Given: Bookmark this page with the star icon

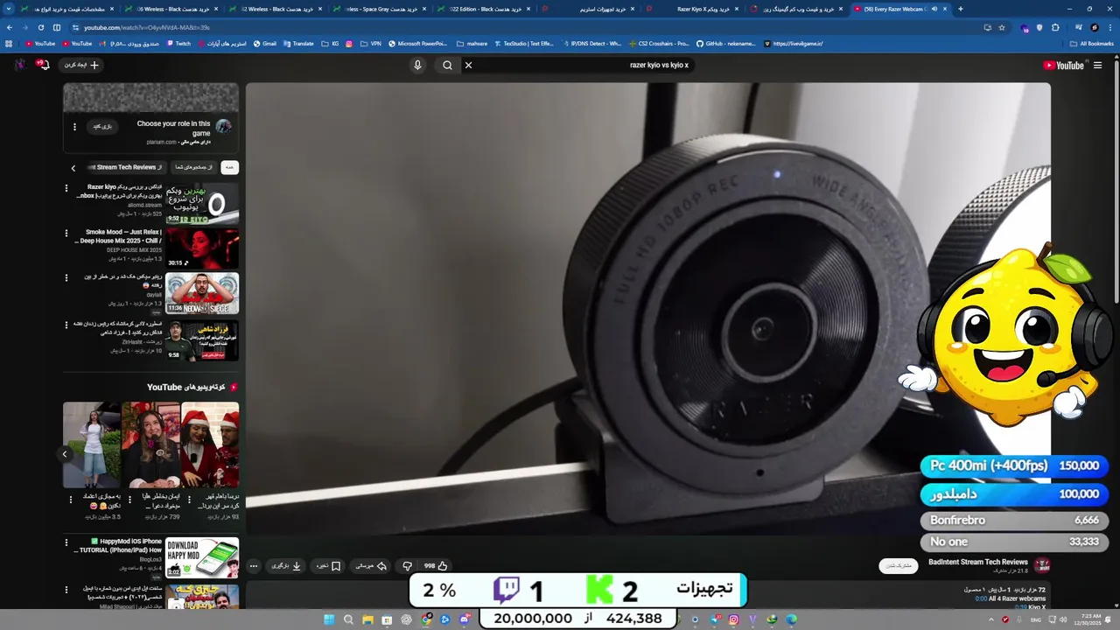Looking at the screenshot, I should [x=1002, y=27].
